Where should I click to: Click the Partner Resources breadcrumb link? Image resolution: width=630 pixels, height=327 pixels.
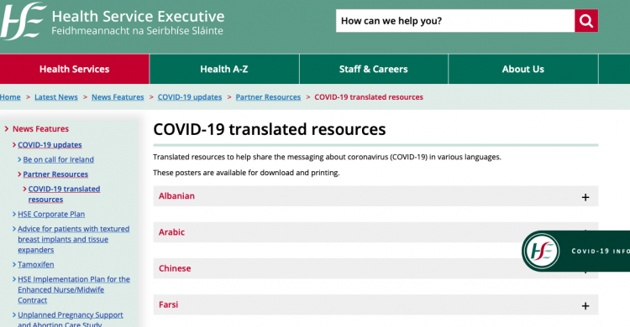(x=268, y=97)
